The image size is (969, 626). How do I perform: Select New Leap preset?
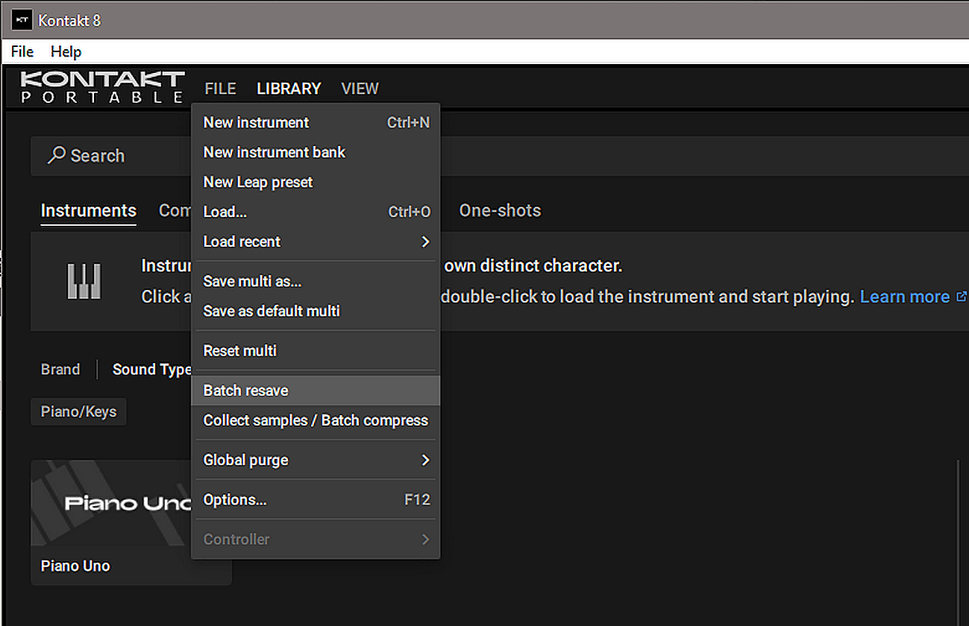point(316,182)
